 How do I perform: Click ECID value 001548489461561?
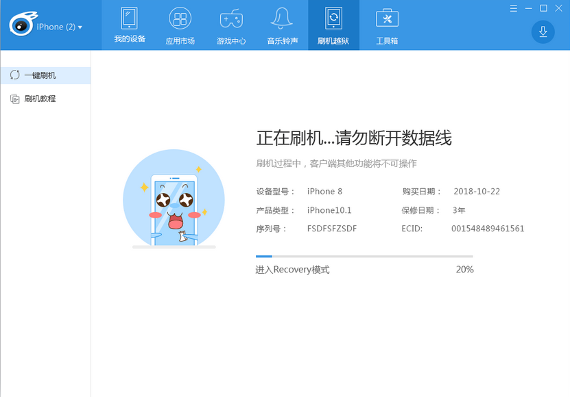pyautogui.click(x=488, y=229)
